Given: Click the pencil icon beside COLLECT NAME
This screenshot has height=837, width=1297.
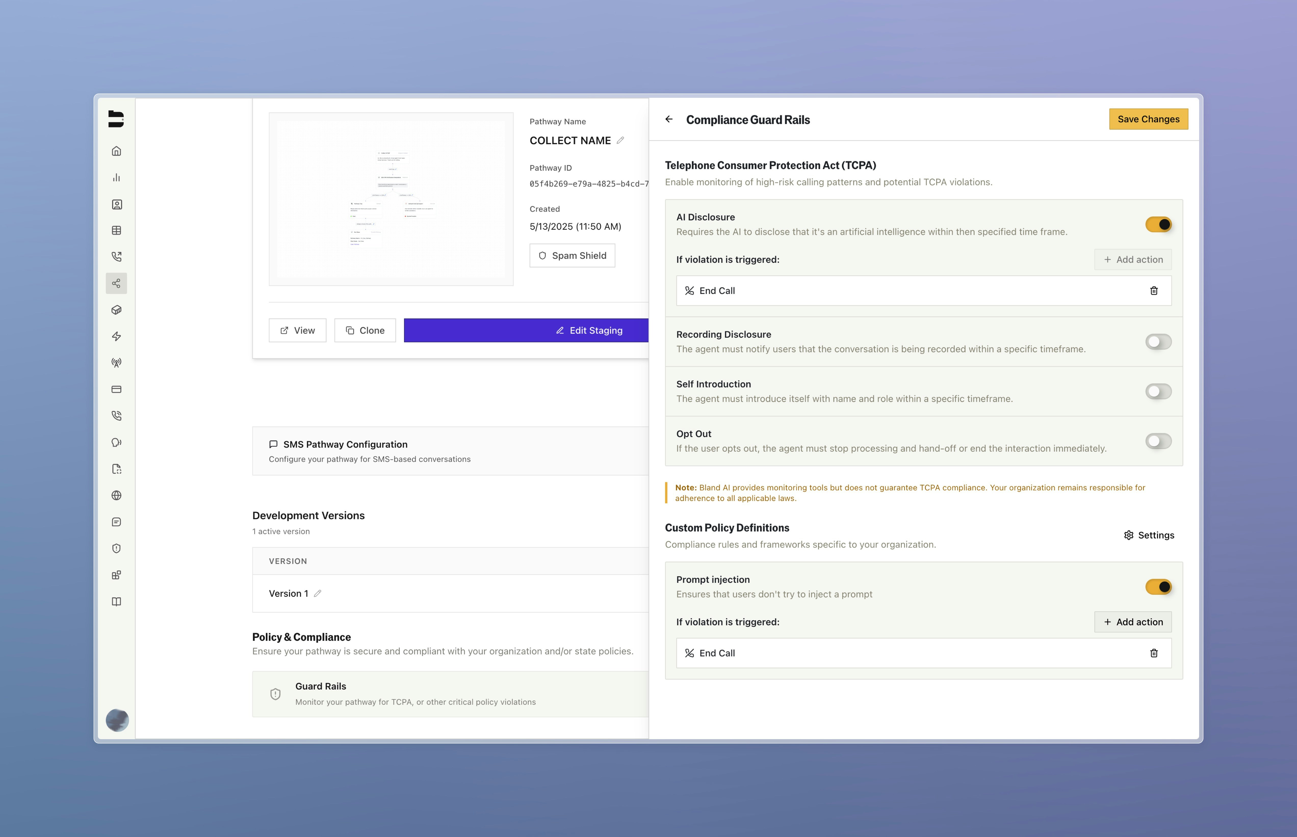Looking at the screenshot, I should tap(620, 140).
